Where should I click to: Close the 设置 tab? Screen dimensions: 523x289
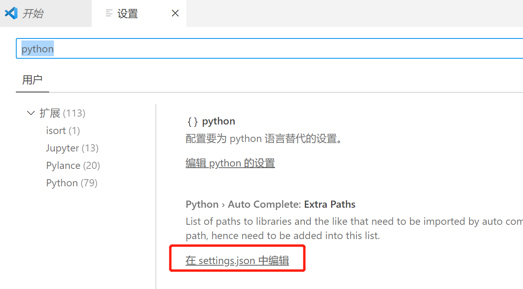[x=175, y=13]
